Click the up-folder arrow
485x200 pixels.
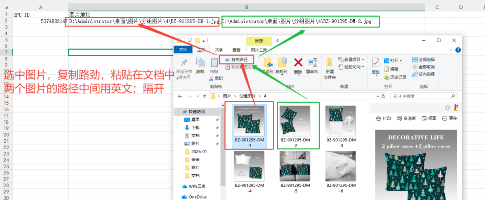[x=205, y=96]
